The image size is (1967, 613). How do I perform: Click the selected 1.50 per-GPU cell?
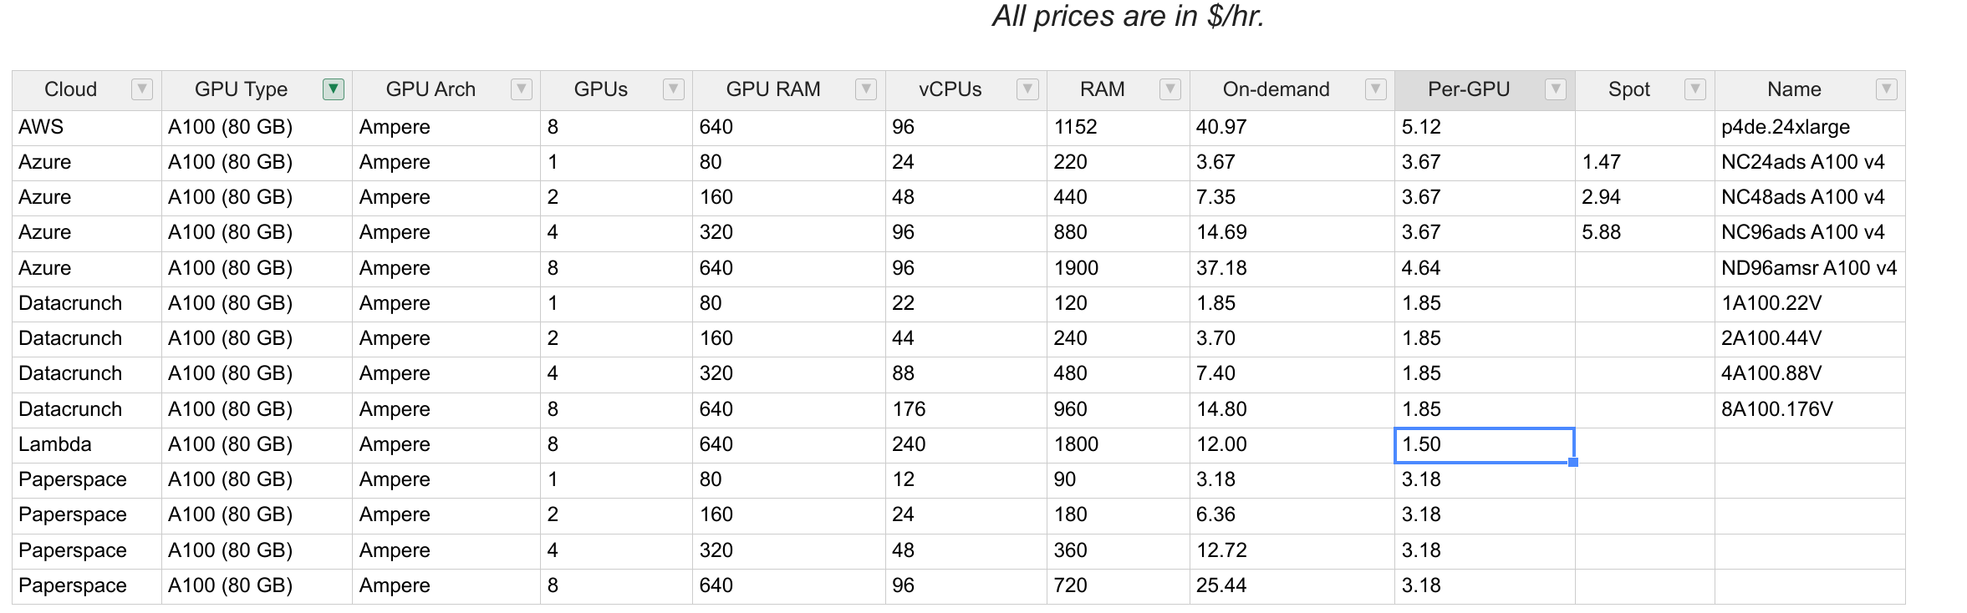click(x=1485, y=445)
